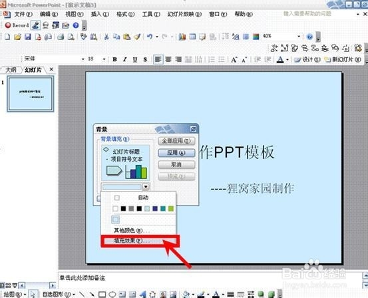Open the font name 宋体 dropdown
Image resolution: width=368 pixels, height=298 pixels.
pos(83,59)
